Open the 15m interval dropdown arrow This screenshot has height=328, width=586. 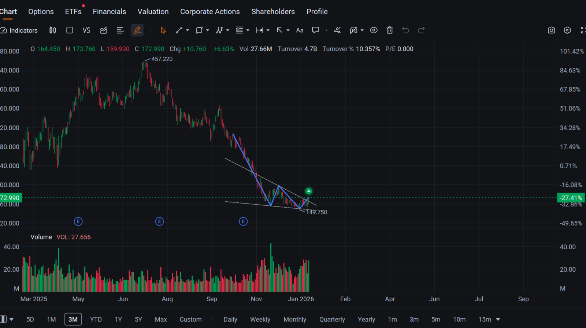[498, 320]
